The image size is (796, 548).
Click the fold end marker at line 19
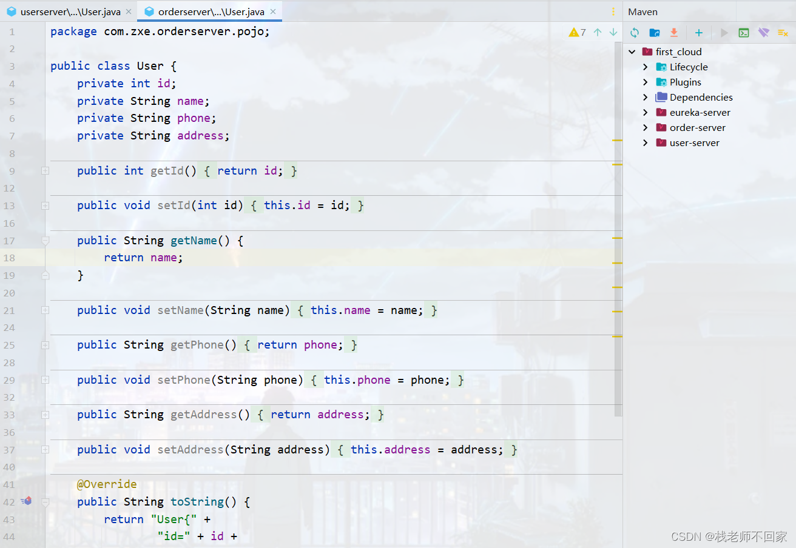click(45, 275)
